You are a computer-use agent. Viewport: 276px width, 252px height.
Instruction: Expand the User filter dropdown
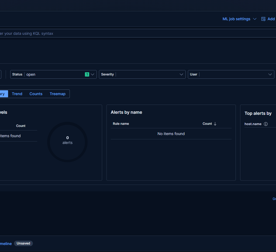[231, 74]
